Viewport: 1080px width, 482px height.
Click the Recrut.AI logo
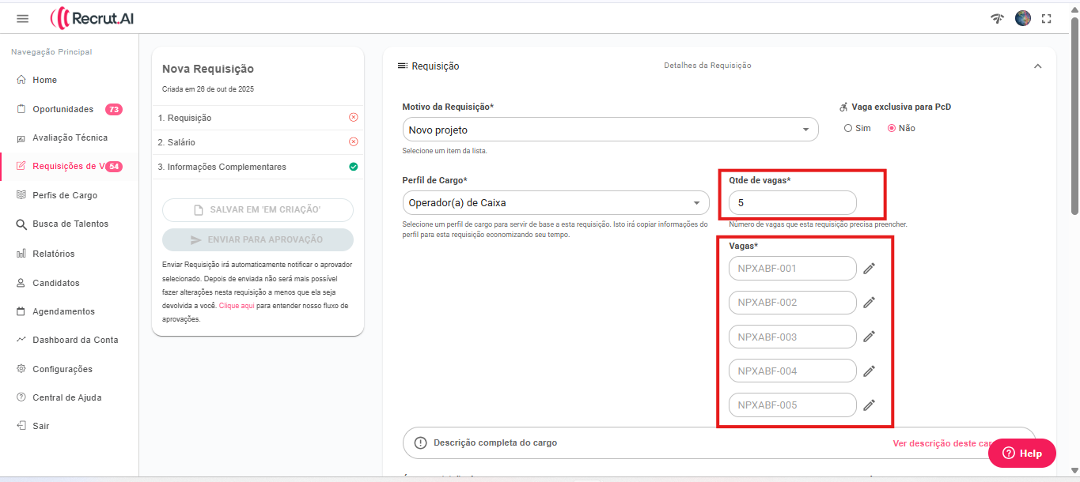tap(92, 18)
